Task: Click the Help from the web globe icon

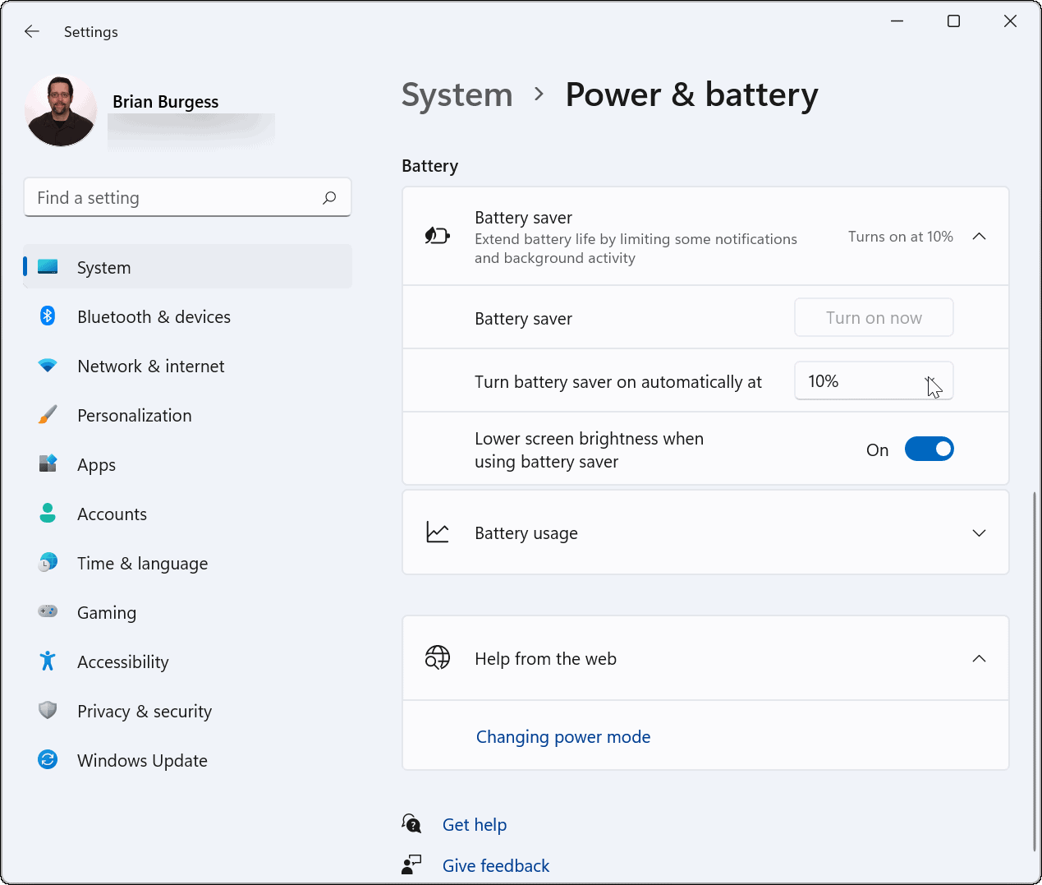Action: [438, 657]
